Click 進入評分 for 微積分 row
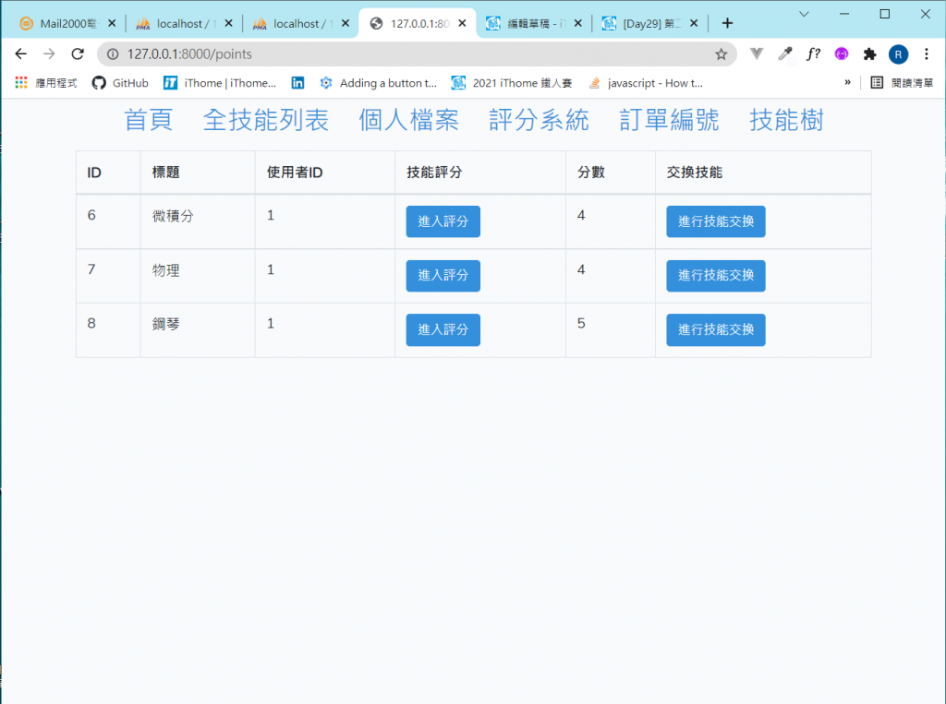Screen dimensions: 946x704 [443, 221]
